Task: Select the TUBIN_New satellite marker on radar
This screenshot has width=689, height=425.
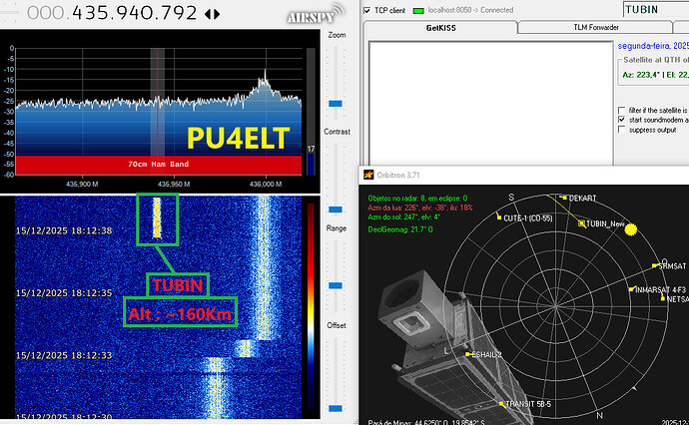Action: 579,223
